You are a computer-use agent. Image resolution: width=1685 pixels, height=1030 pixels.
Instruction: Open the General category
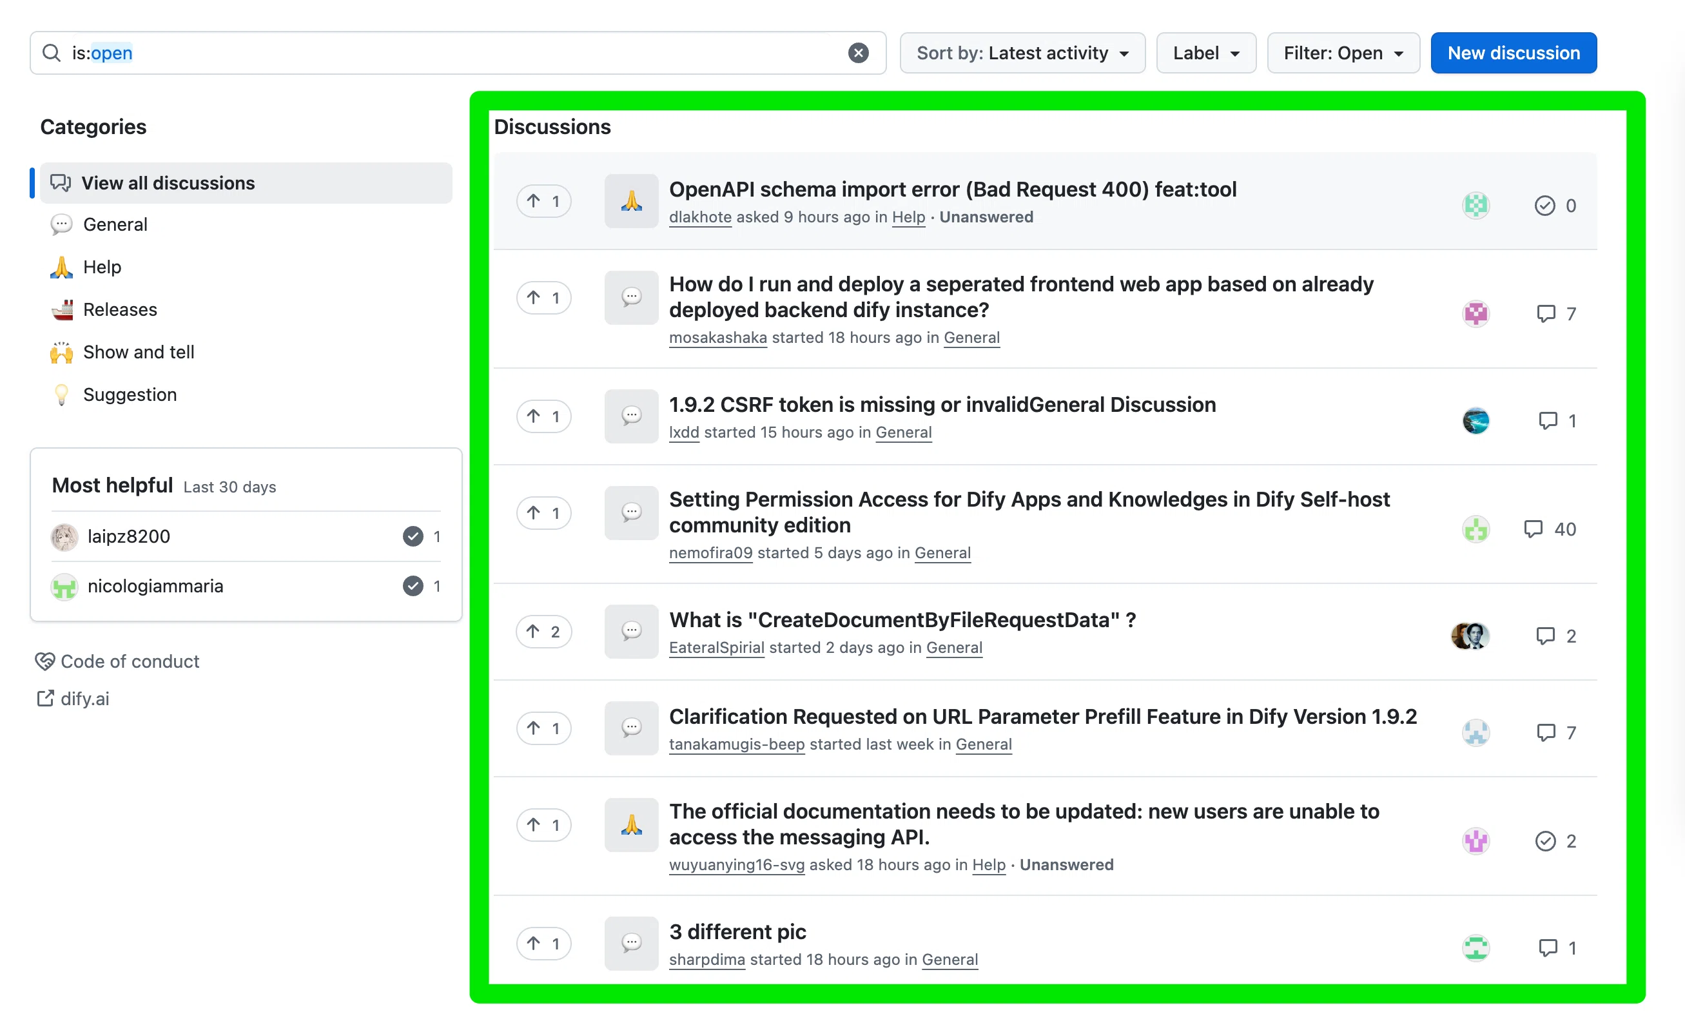point(115,224)
